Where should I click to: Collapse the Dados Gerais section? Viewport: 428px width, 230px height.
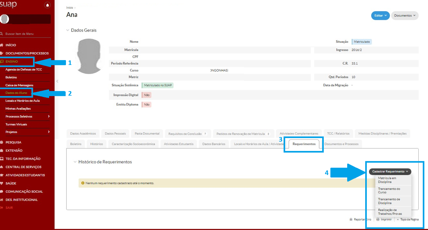68,30
